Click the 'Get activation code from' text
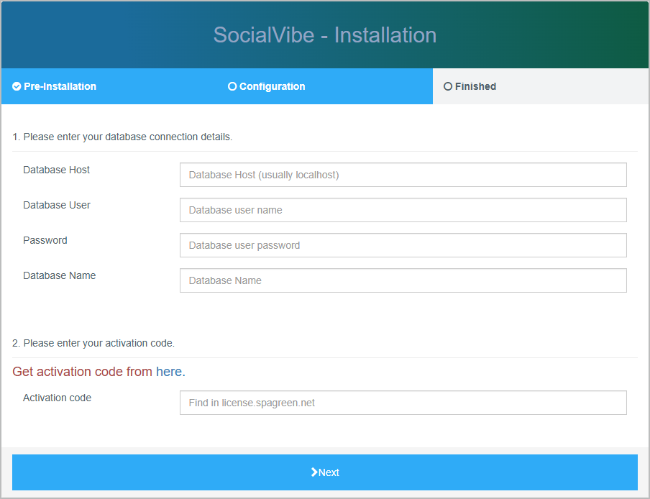 [x=83, y=371]
